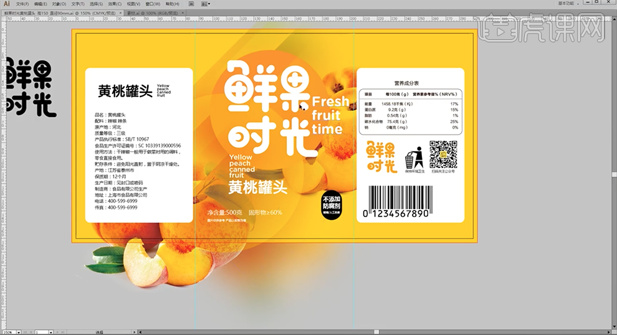Select the 蛋白质 nutrition row
This screenshot has width=617, height=335.
coord(411,110)
